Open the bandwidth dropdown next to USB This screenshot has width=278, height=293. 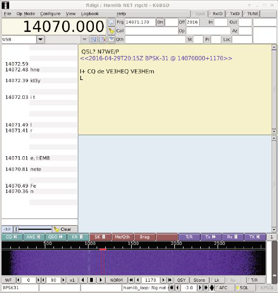tap(85, 39)
